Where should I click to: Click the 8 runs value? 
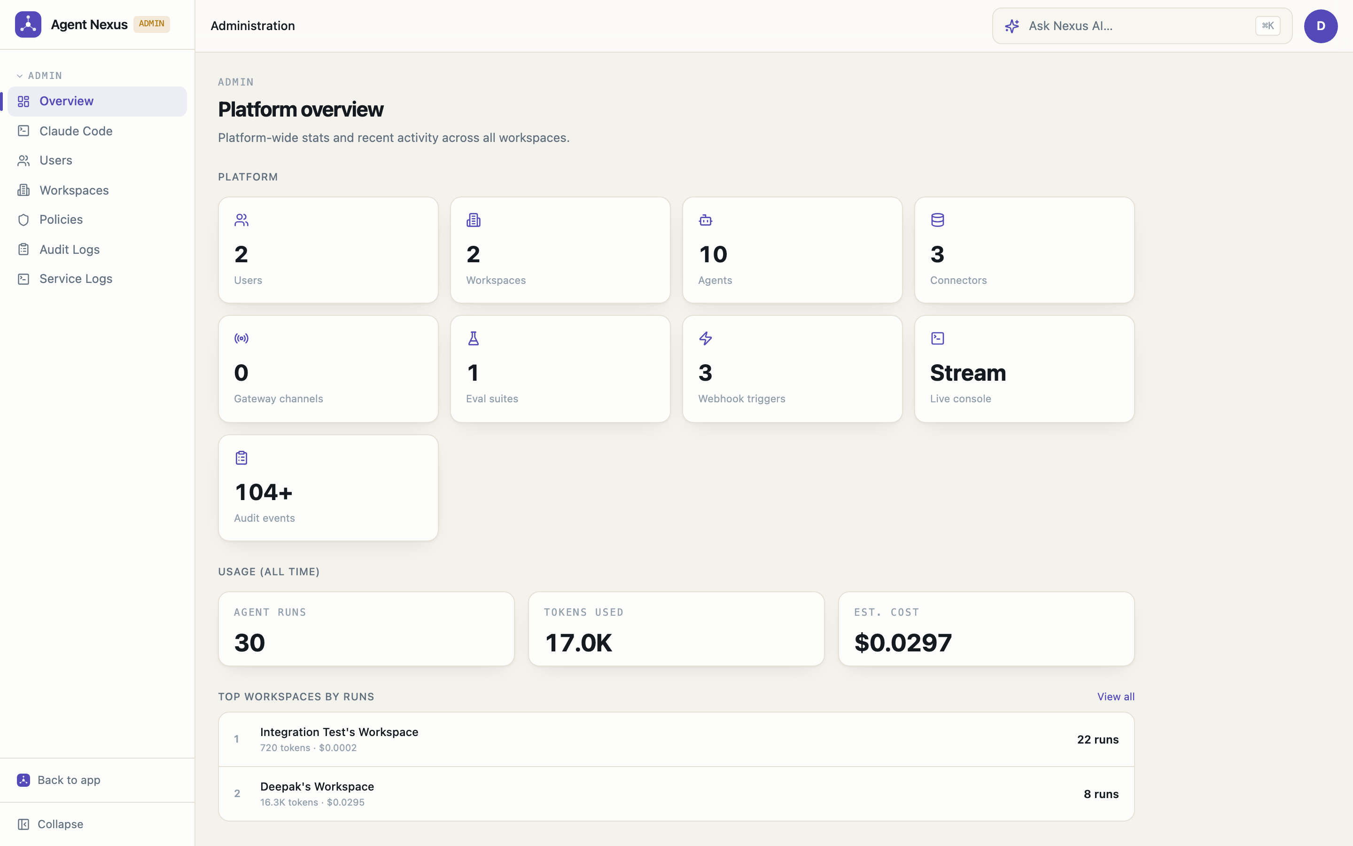[1101, 794]
